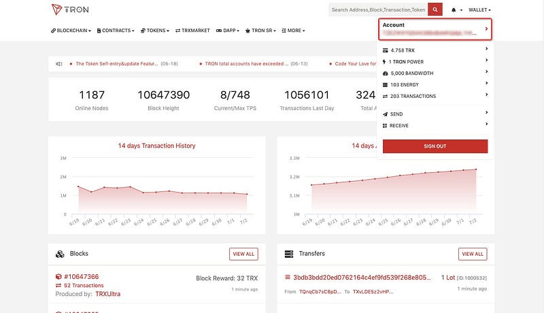Image resolution: width=544 pixels, height=313 pixels.
Task: Expand the TRON SR menu
Action: click(x=260, y=31)
